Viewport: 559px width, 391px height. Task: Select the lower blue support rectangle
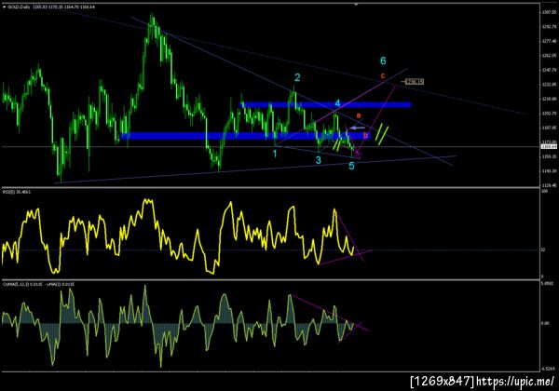tap(246, 136)
